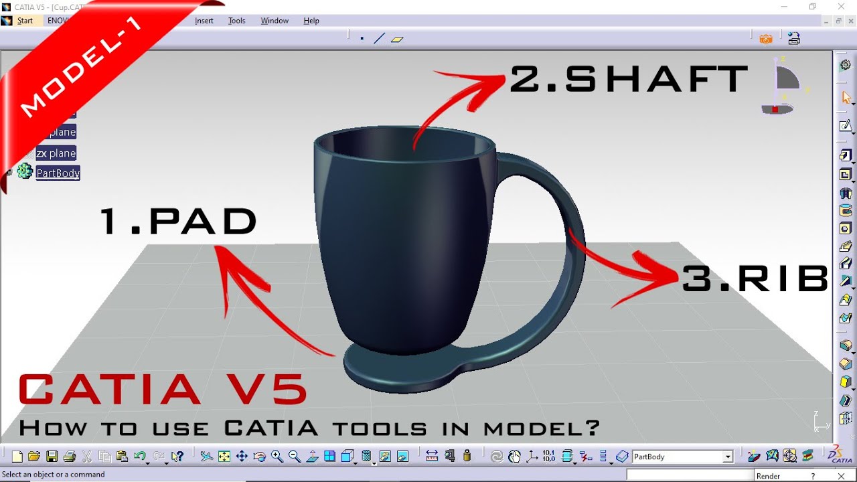Click the plane tool icon at top

click(397, 39)
